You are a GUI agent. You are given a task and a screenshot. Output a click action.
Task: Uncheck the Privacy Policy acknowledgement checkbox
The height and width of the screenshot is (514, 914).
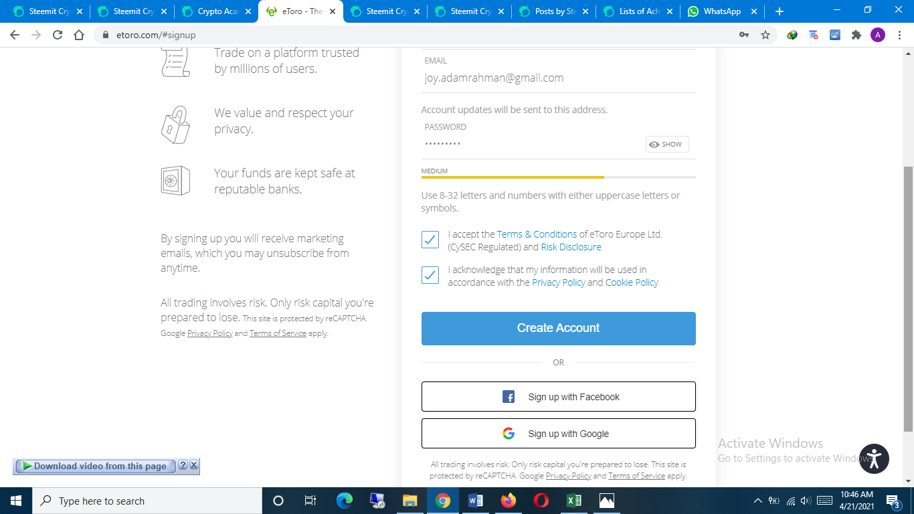(430, 275)
